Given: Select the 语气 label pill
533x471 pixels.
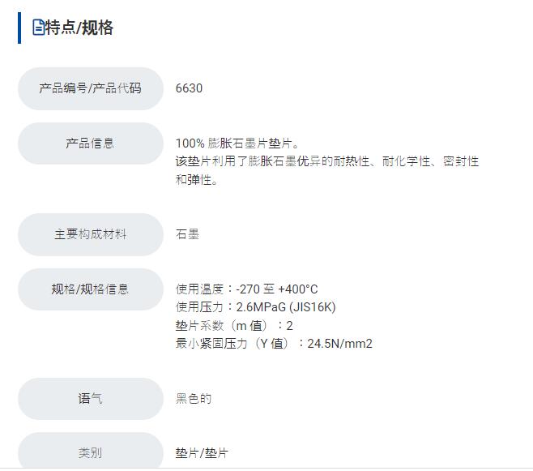Looking at the screenshot, I should click(91, 399).
